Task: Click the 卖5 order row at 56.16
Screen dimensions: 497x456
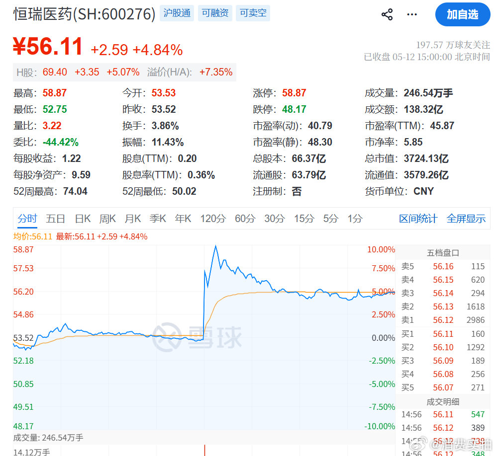Action: [443, 266]
